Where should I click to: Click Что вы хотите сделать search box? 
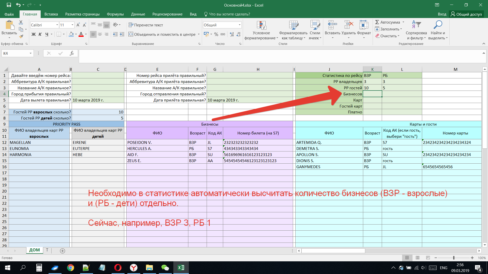[x=227, y=14]
